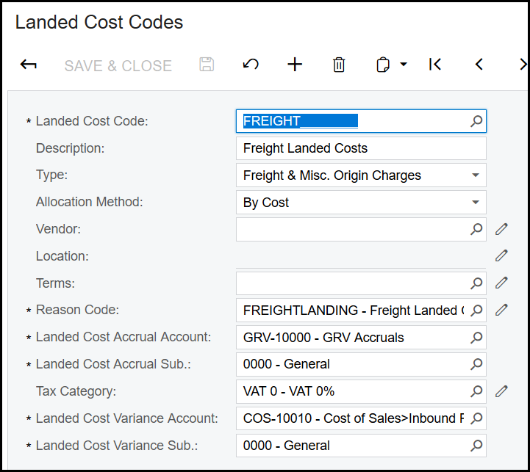Viewport: 530px width, 472px height.
Task: Search Landed Cost Accrual Account lookup
Action: pyautogui.click(x=476, y=338)
